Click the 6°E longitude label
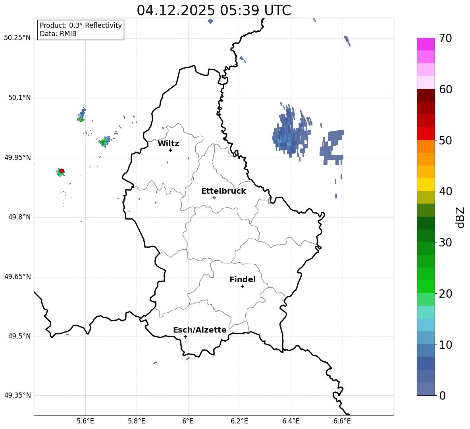The width and height of the screenshot is (470, 429). [188, 421]
